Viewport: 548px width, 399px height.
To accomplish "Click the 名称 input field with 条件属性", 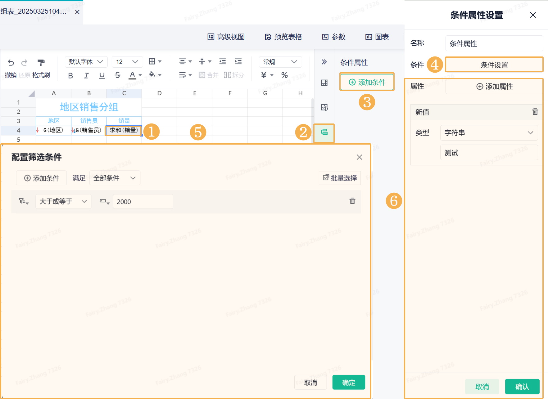I will 494,43.
